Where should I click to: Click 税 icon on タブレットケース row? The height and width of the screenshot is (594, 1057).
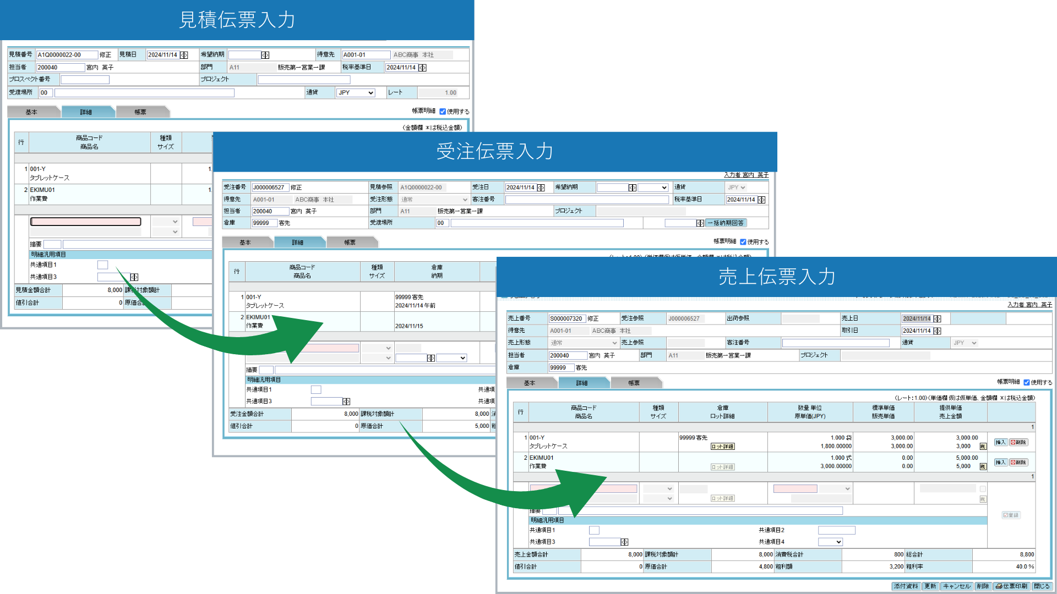pyautogui.click(x=983, y=447)
